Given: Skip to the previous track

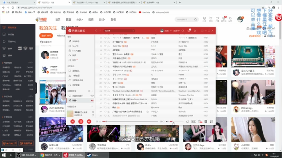Looking at the screenshot, I should [72, 122].
